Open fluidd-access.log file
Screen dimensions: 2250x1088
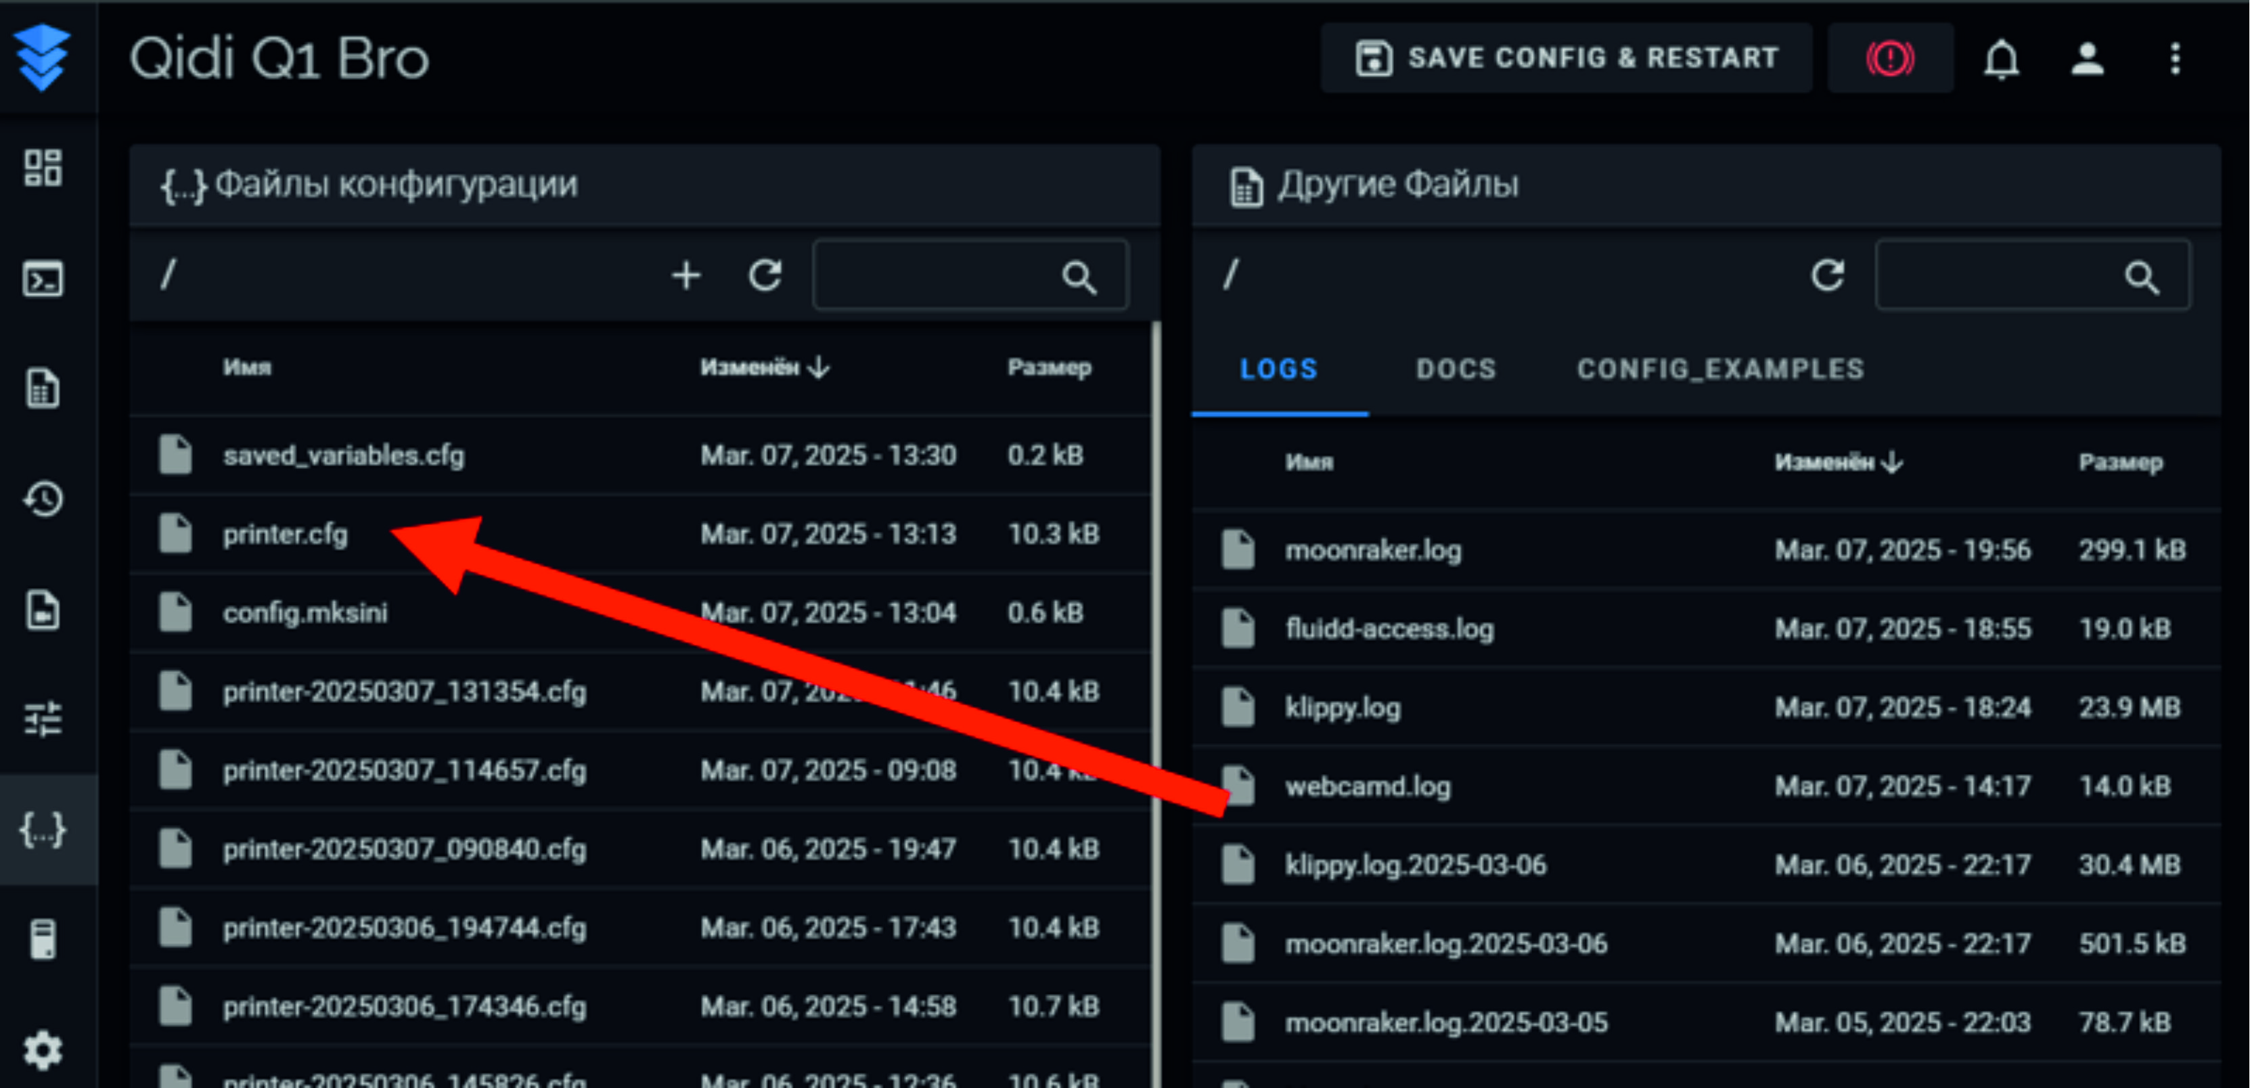tap(1390, 628)
